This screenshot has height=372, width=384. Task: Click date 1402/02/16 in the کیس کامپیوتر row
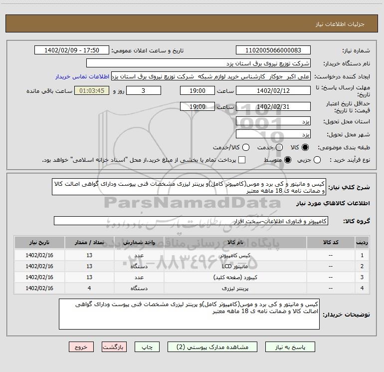point(39,255)
